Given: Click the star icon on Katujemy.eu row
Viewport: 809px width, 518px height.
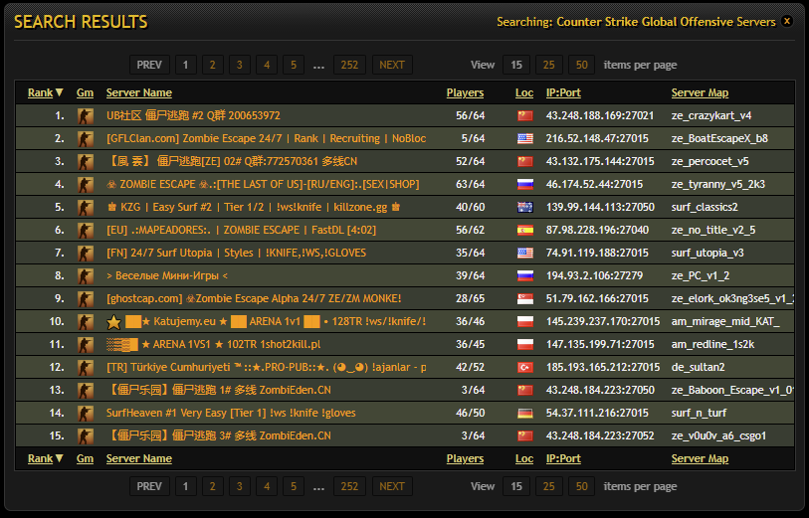Looking at the screenshot, I should (x=113, y=322).
